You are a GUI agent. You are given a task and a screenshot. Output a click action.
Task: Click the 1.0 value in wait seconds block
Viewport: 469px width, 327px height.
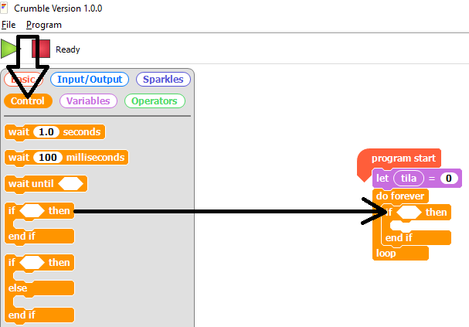click(46, 132)
